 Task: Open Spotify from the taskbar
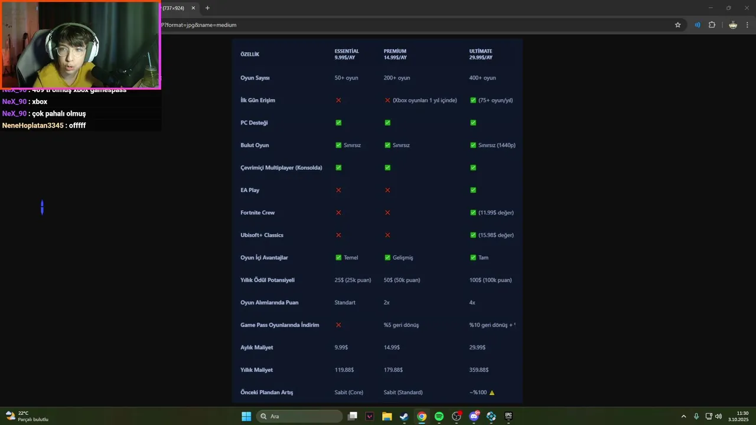[439, 416]
